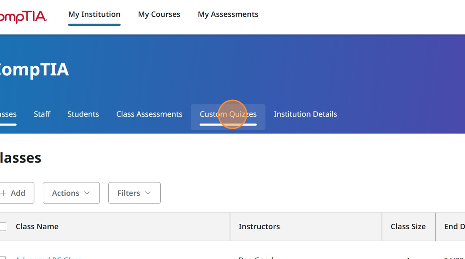465x259 pixels.
Task: Open the Institution Details tab
Action: (305, 114)
